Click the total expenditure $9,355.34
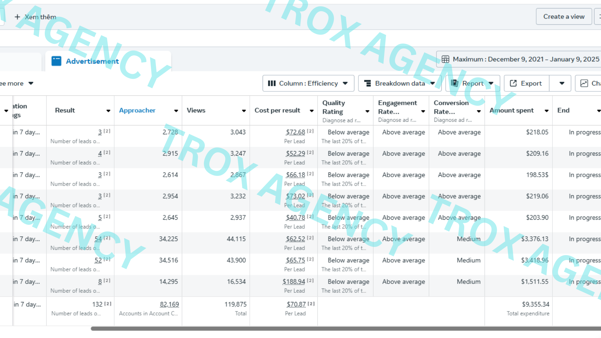The width and height of the screenshot is (601, 338). 536,304
